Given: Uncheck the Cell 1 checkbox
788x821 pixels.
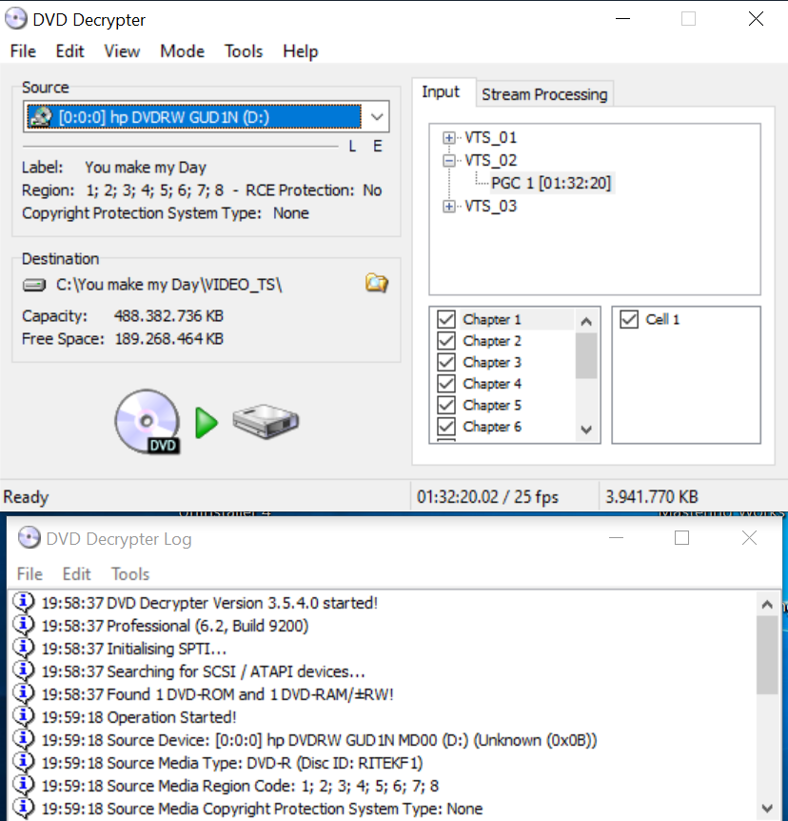Looking at the screenshot, I should click(629, 319).
